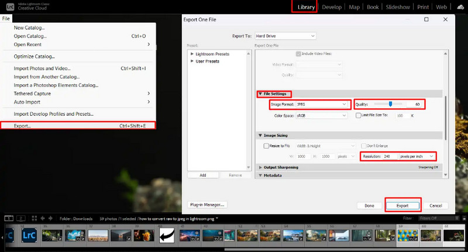Viewport: 468px width, 252px height.
Task: Click the export settings scroll down arrow
Action: [x=445, y=175]
